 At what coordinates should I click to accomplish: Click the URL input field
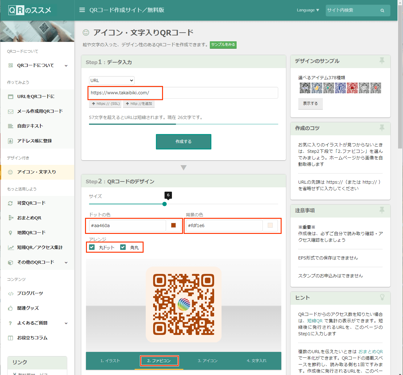(184, 93)
